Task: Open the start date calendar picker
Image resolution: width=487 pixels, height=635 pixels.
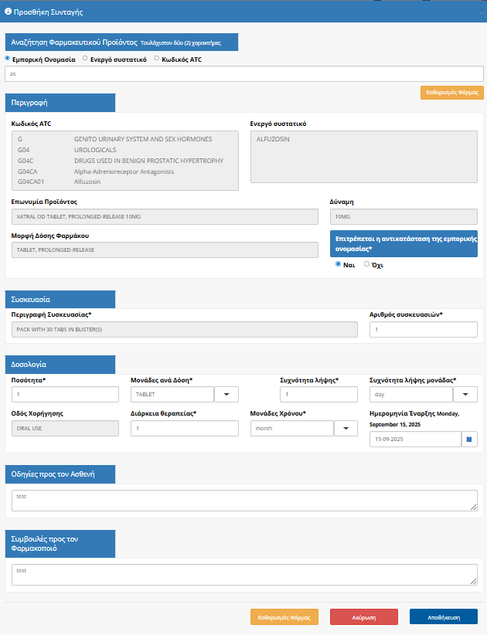Action: 468,440
